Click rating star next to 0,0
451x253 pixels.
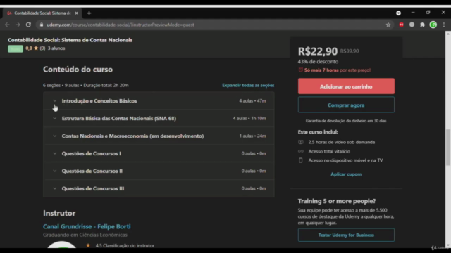coord(36,48)
